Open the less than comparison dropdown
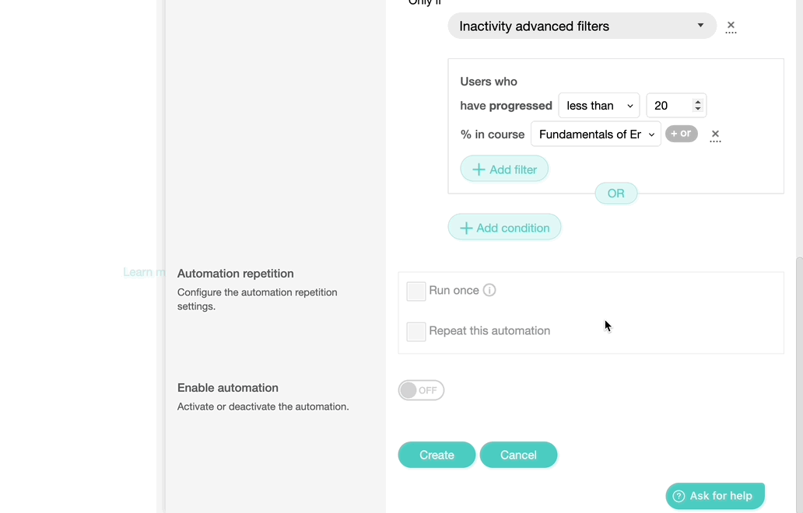The width and height of the screenshot is (803, 513). click(x=598, y=105)
